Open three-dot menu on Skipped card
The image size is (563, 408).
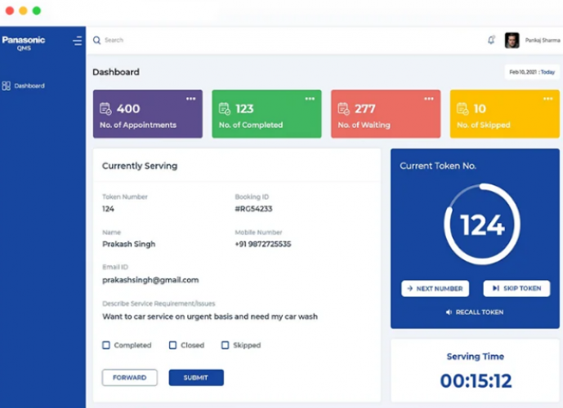pos(547,99)
